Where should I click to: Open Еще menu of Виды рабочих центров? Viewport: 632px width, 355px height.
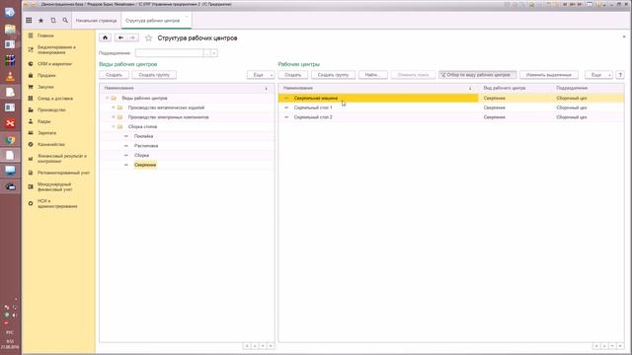click(261, 75)
